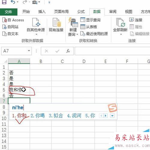Viewport: 150px width, 150px height.
Task: Select column A header
Action: (x=19, y=61)
